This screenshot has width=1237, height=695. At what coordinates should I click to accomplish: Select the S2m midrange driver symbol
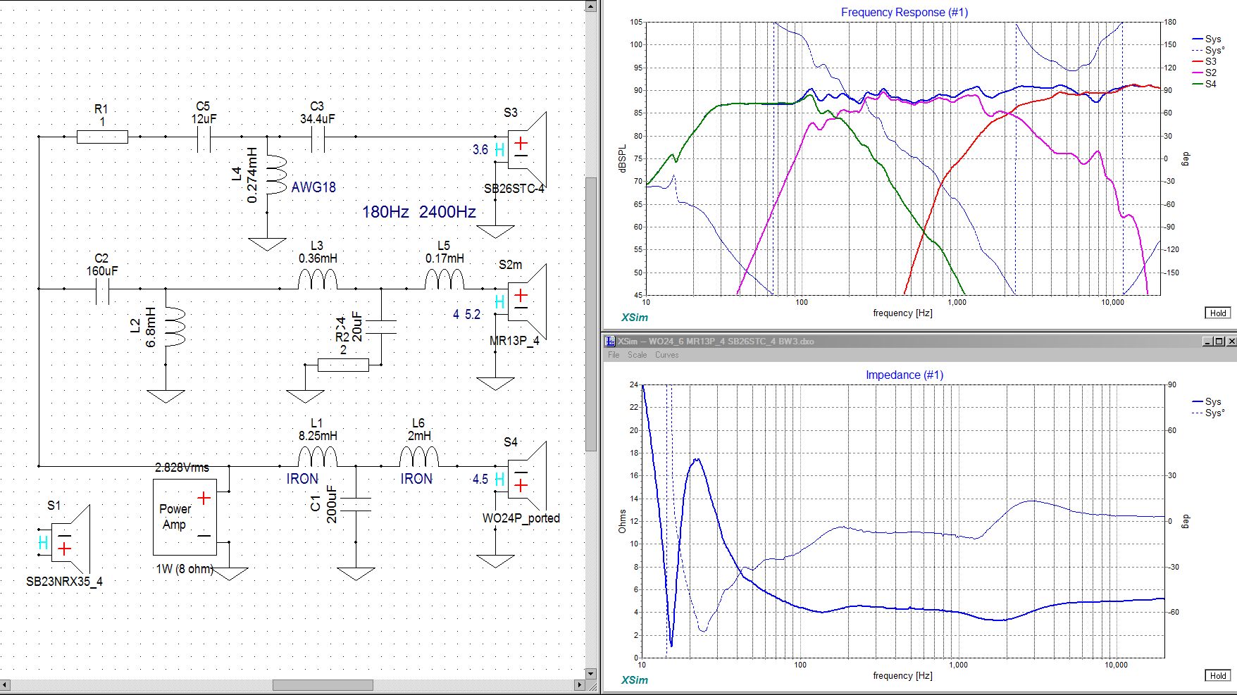[527, 301]
